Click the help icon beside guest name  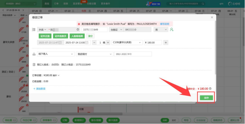(78, 30)
